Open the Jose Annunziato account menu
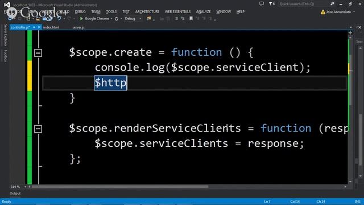364x205 pixels. tap(338, 12)
